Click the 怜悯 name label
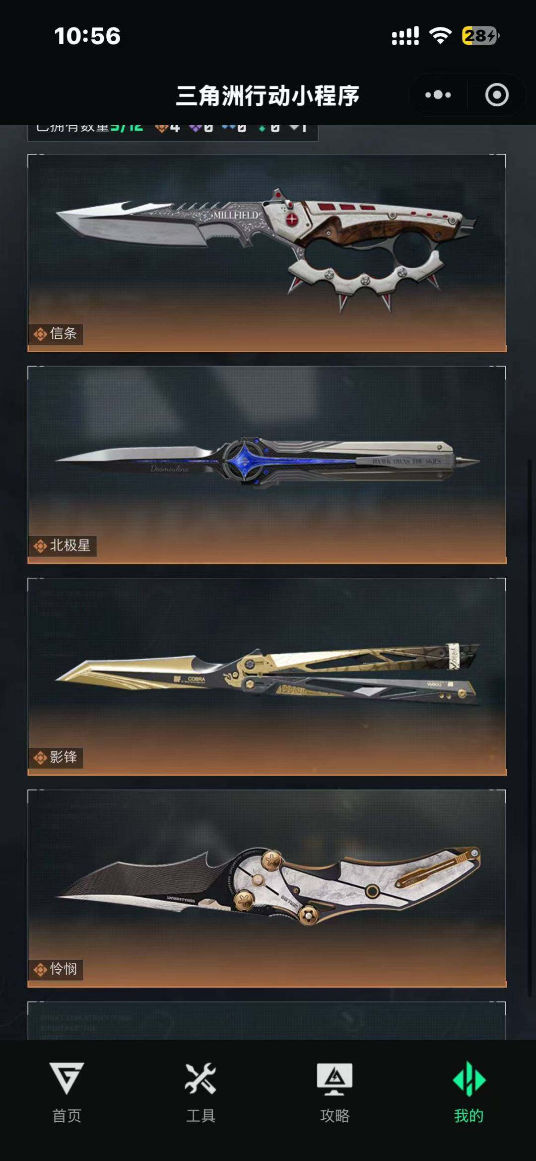Screen dimensions: 536x1161 (64, 969)
